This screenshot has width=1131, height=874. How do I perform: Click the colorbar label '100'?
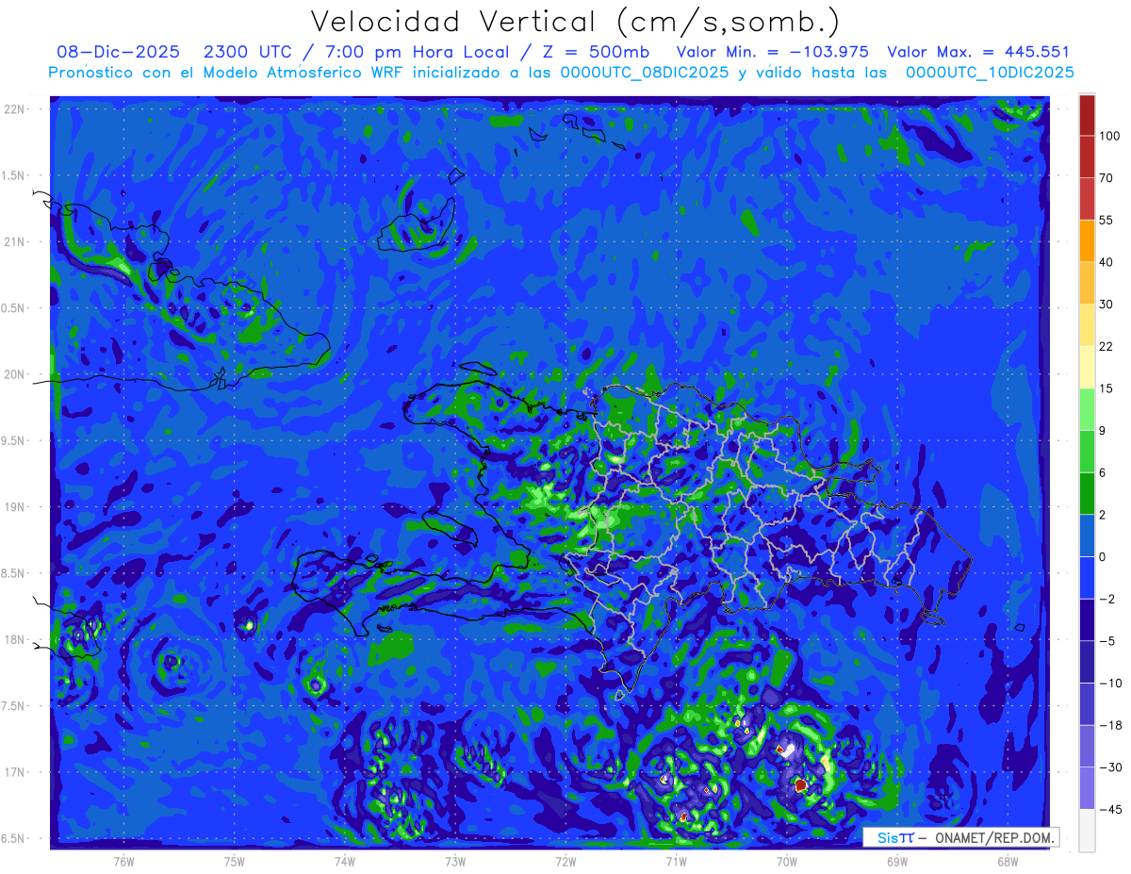1109,137
